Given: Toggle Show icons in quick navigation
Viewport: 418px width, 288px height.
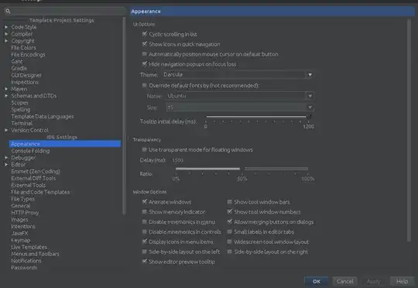Looking at the screenshot, I should [145, 43].
